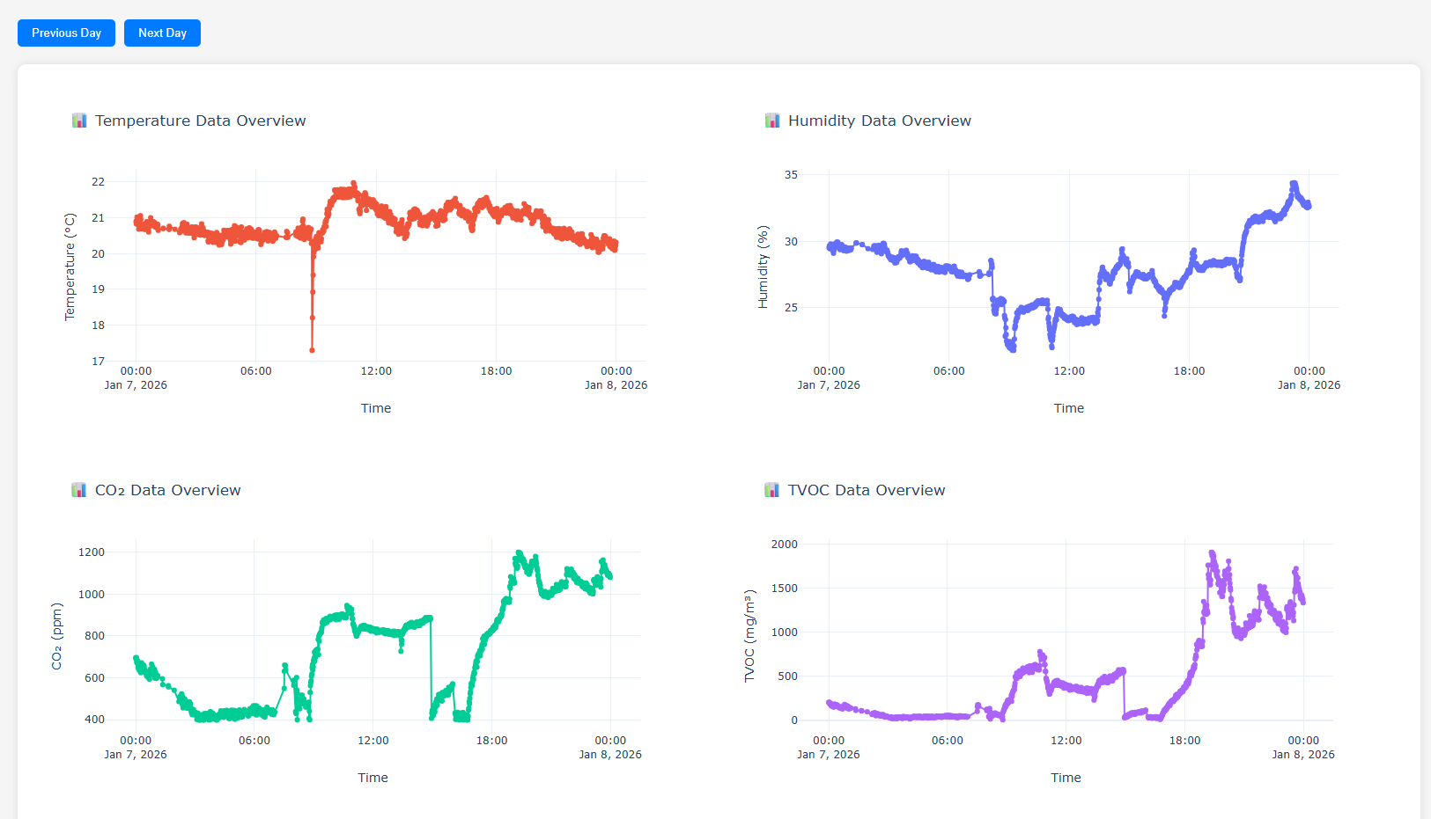Click the humidity peak near midnight Jan 8
The image size is (1431, 819).
click(1293, 183)
